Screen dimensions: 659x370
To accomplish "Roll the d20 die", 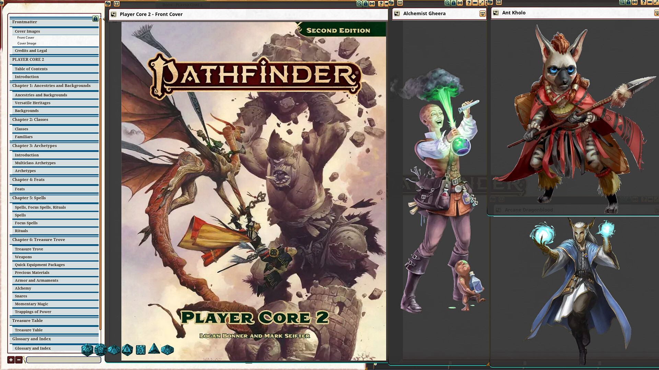I will coord(88,350).
